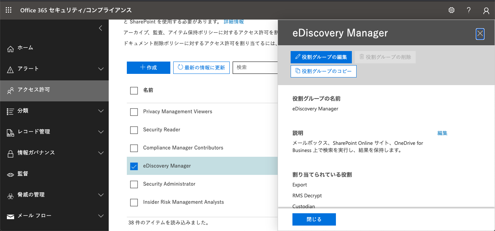495x231 pixels.
Task: Click the Supervision eye icon
Action: click(11, 174)
